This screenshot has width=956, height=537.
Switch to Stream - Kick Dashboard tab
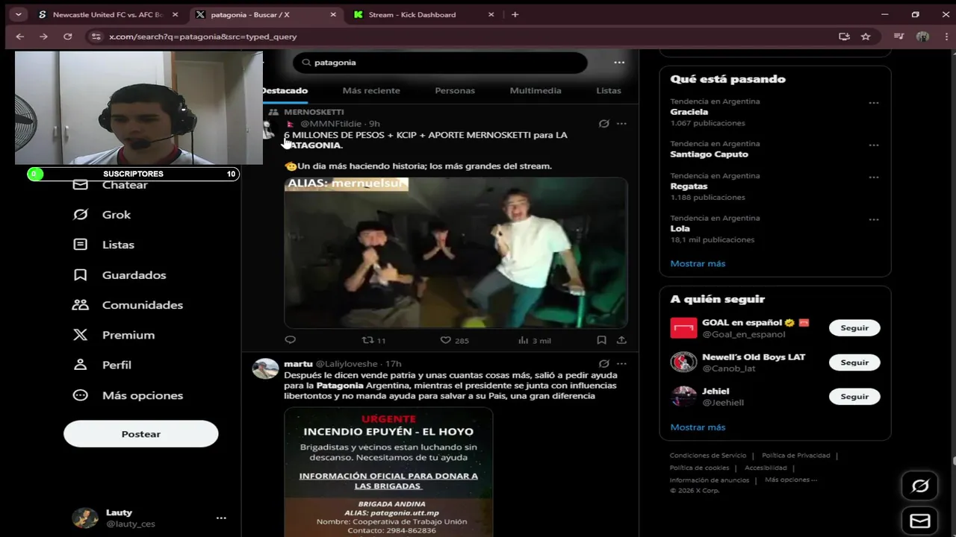click(423, 14)
